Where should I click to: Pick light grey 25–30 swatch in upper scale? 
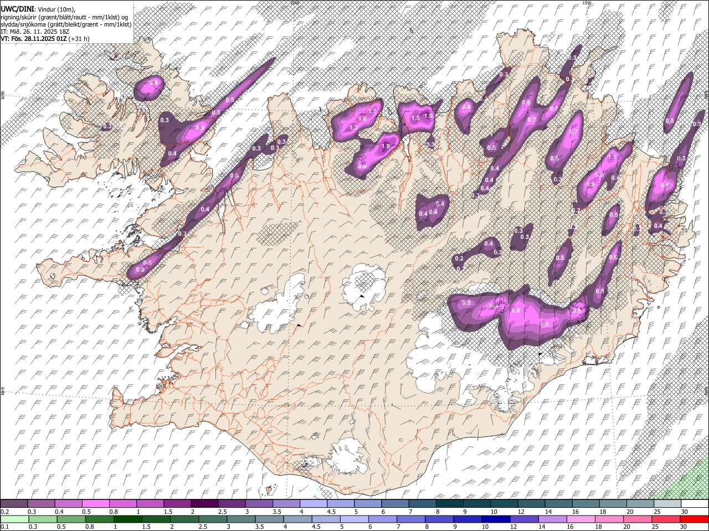667,504
